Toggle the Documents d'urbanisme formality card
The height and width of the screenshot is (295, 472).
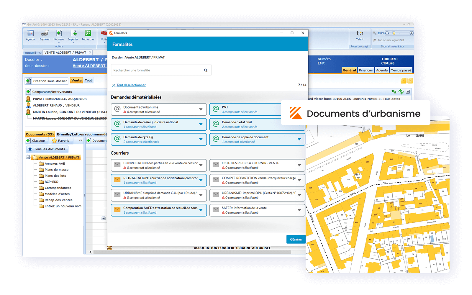pos(159,109)
